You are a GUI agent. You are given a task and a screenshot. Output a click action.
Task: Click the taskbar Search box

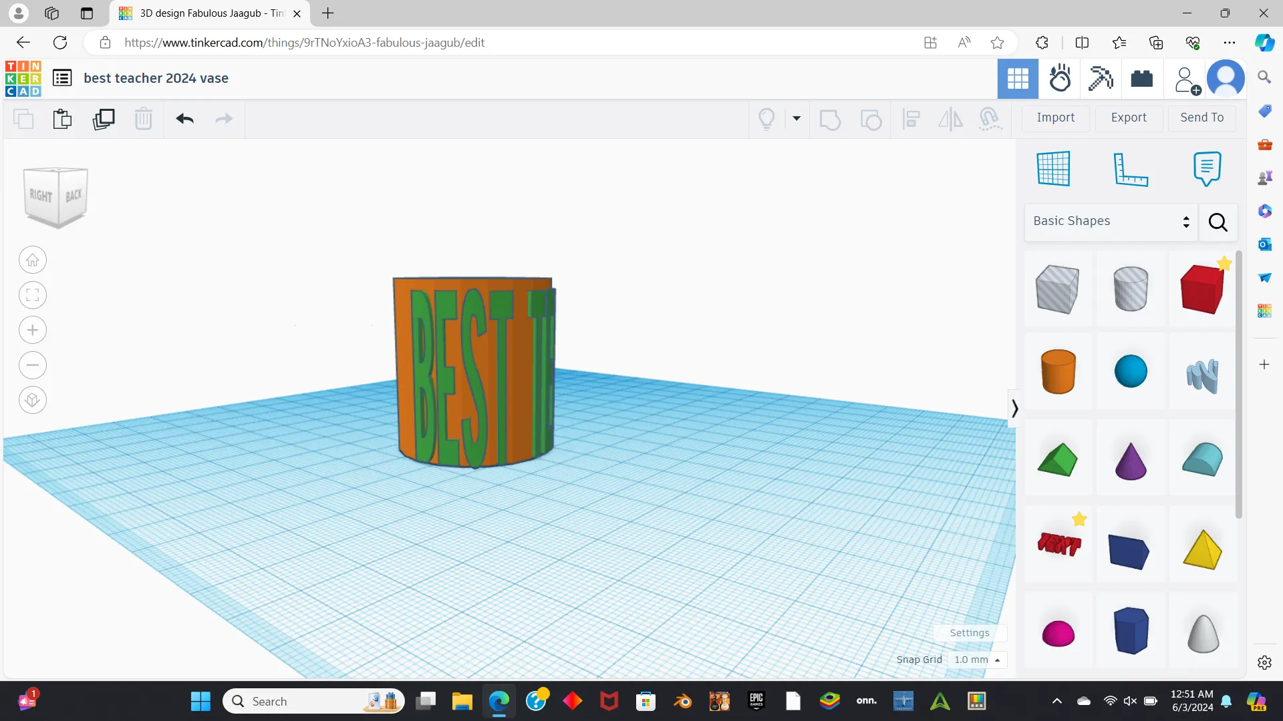[313, 701]
